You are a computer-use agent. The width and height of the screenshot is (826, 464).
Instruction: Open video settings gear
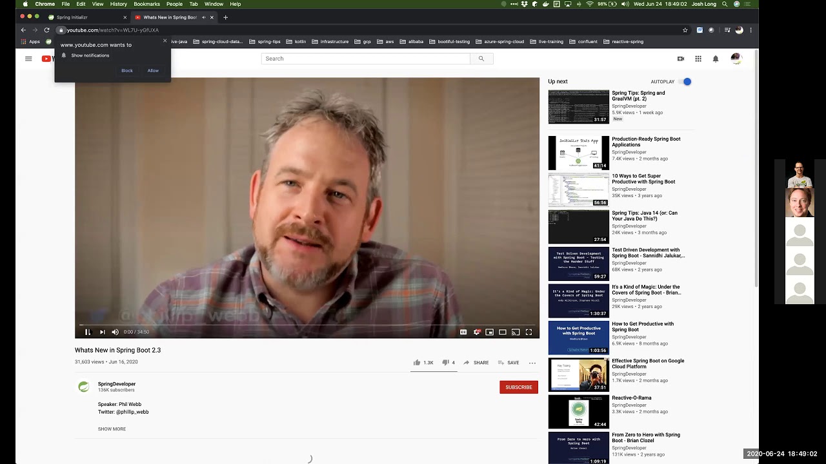(477, 332)
